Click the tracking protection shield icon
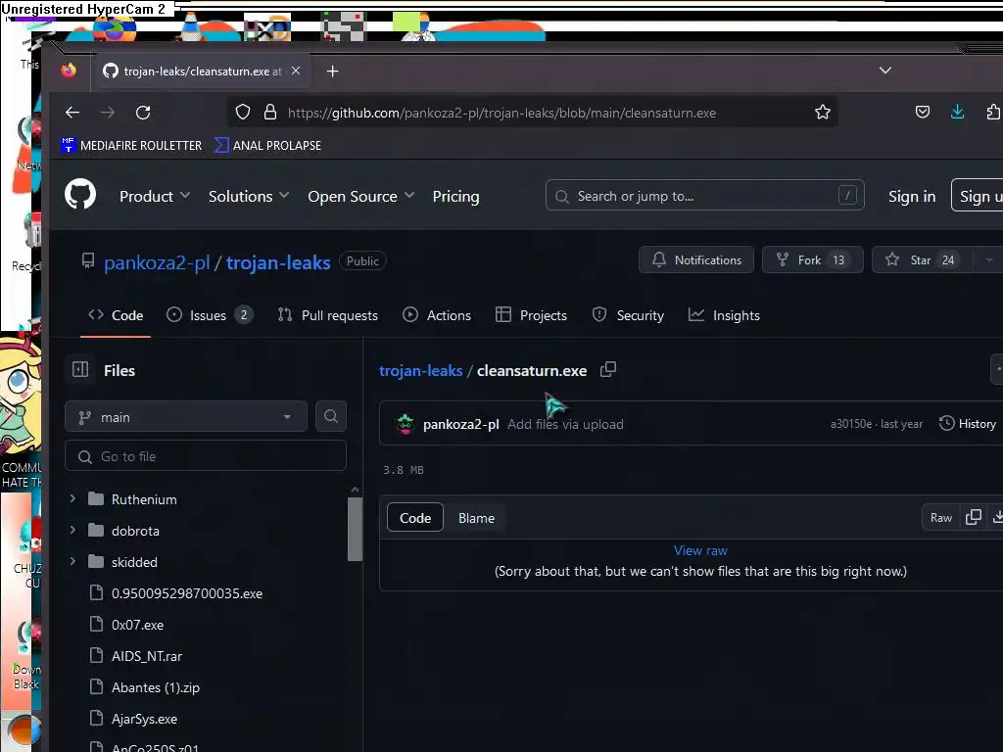This screenshot has height=752, width=1003. 243,113
